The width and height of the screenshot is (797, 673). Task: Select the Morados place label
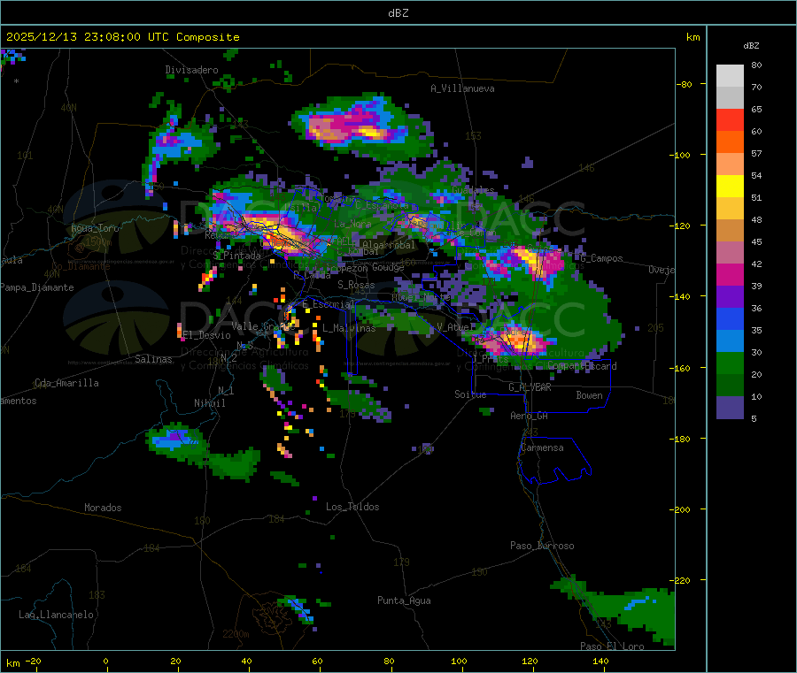[x=103, y=508]
